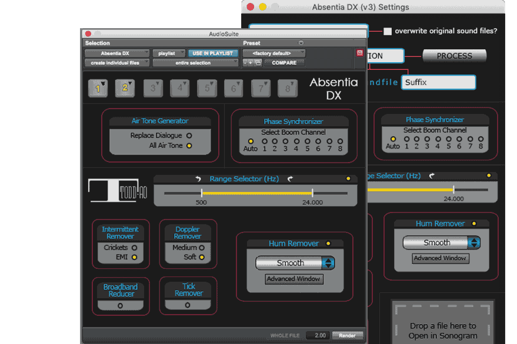Toggle the AudioSuite Range Selector enable light

348,178
